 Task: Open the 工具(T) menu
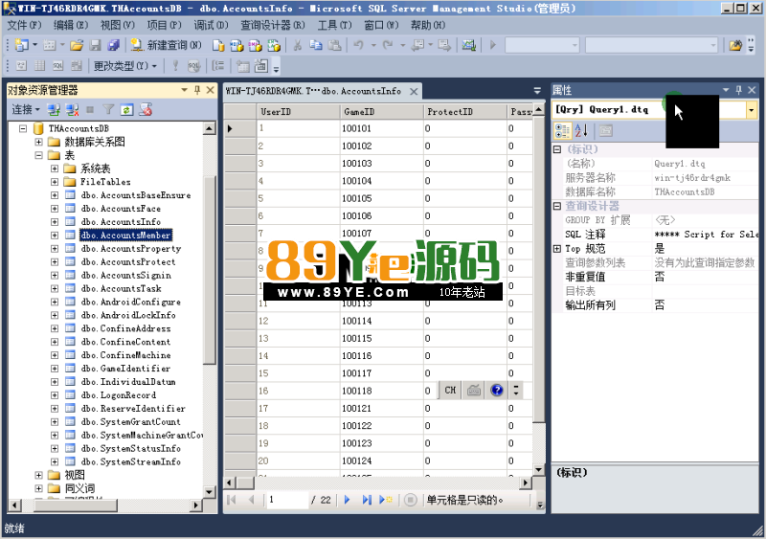334,25
